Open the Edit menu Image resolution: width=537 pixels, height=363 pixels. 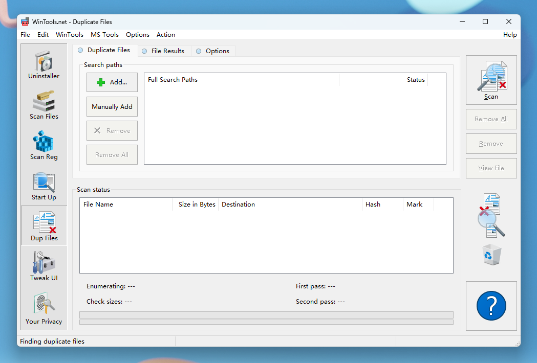tap(43, 35)
